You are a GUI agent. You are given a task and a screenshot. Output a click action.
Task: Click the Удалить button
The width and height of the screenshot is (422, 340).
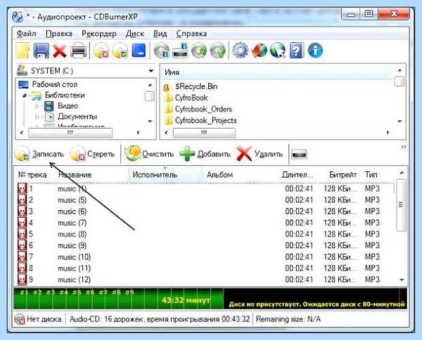pyautogui.click(x=260, y=154)
